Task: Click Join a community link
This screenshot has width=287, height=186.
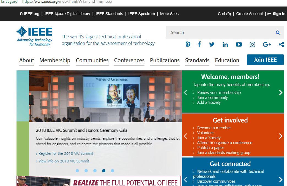Action: 212,98
